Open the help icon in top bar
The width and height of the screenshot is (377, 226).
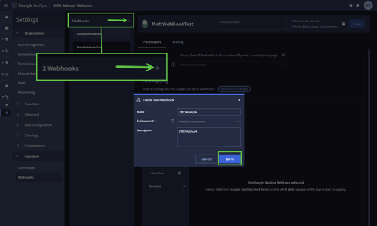tap(350, 5)
